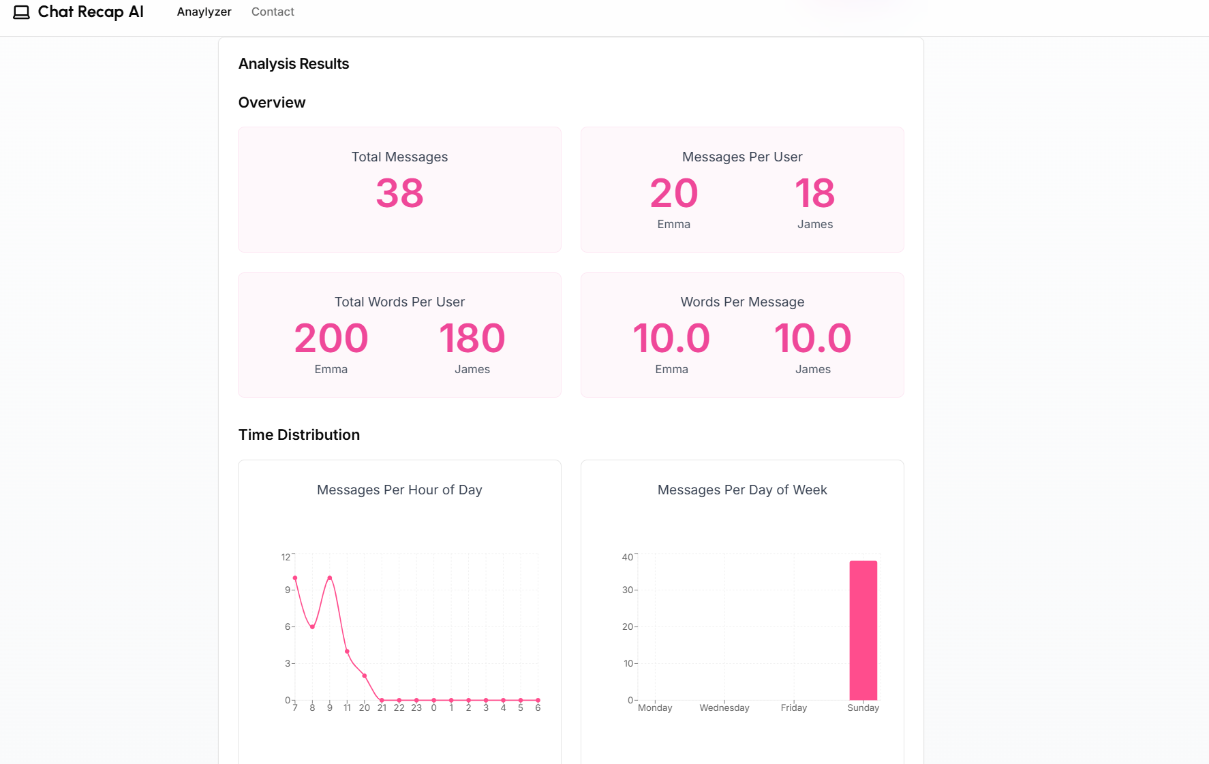This screenshot has width=1209, height=764.
Task: Click the Messages Per Day of Week chart title
Action: pyautogui.click(x=742, y=490)
